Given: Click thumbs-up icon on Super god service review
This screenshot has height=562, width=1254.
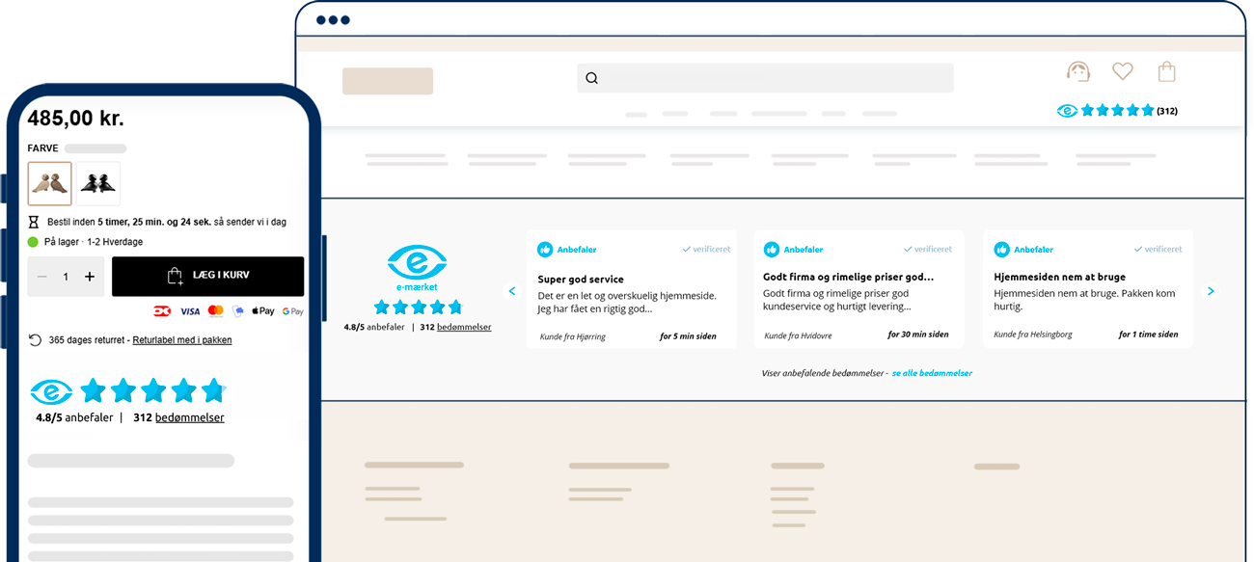Looking at the screenshot, I should point(545,250).
